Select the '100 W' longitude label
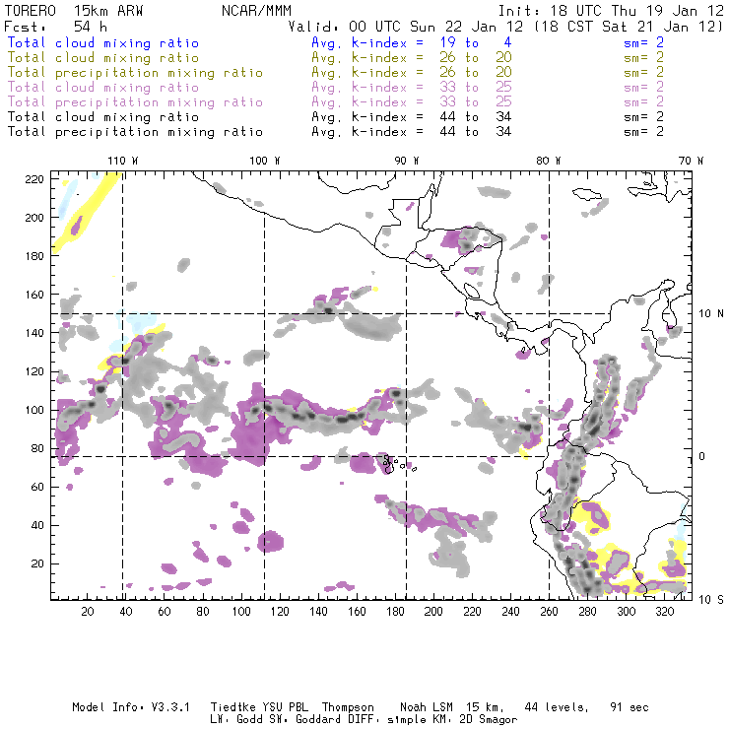This screenshot has height=729, width=729. [x=265, y=161]
